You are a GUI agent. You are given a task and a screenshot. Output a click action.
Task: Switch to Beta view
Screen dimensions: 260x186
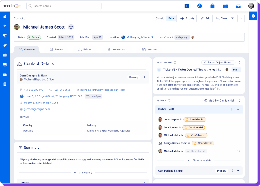point(171,18)
